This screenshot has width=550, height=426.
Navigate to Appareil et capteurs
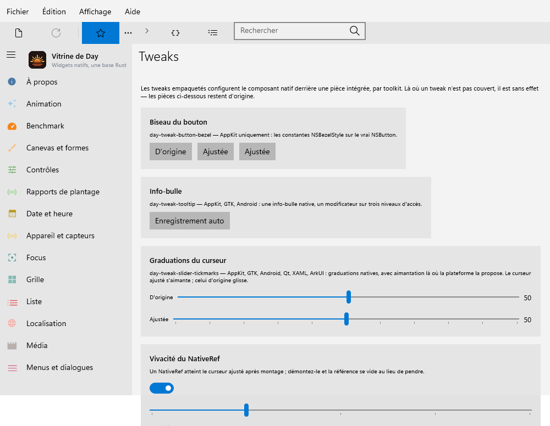click(66, 236)
